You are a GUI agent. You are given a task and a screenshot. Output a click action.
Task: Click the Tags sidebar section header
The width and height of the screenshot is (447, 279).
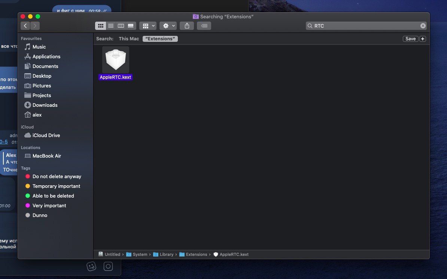pyautogui.click(x=25, y=168)
